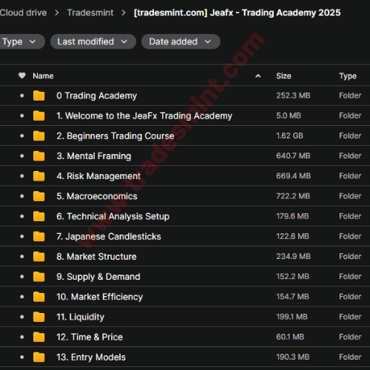Go to Tradesmint breadcrumb folder
Image resolution: width=370 pixels, height=370 pixels.
click(90, 13)
